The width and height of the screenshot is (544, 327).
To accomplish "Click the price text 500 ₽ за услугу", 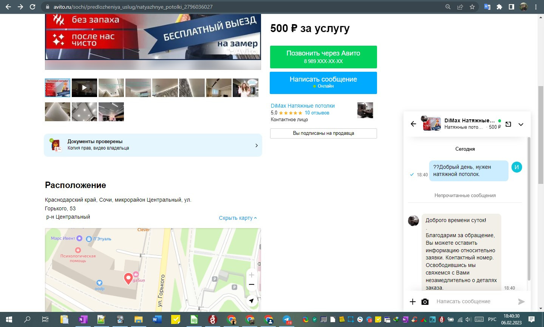I will click(x=310, y=28).
